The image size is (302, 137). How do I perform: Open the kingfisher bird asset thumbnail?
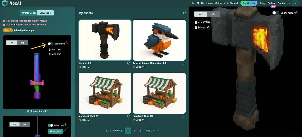pos(159,40)
